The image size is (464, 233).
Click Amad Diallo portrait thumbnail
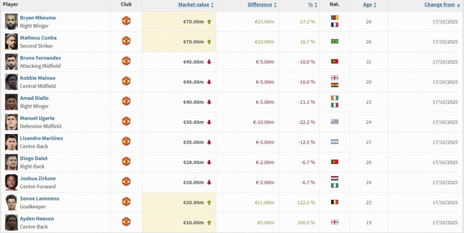click(x=11, y=102)
